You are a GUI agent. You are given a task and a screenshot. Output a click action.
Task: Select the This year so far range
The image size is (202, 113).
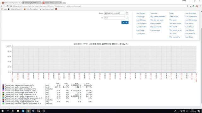(x=175, y=37)
